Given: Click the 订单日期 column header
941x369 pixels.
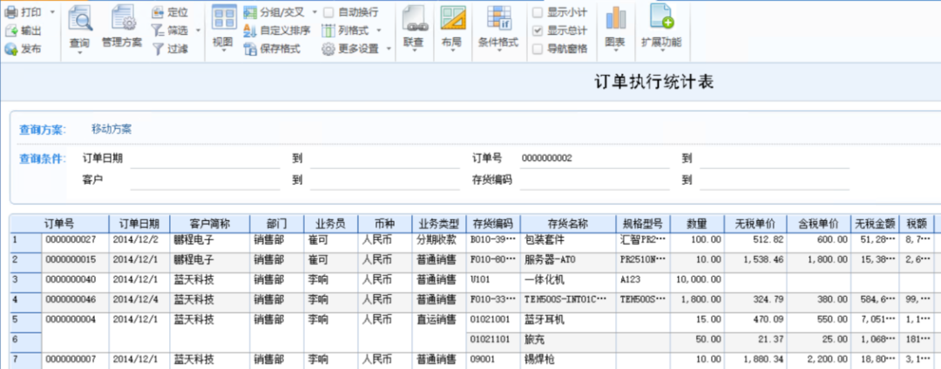Looking at the screenshot, I should [139, 224].
